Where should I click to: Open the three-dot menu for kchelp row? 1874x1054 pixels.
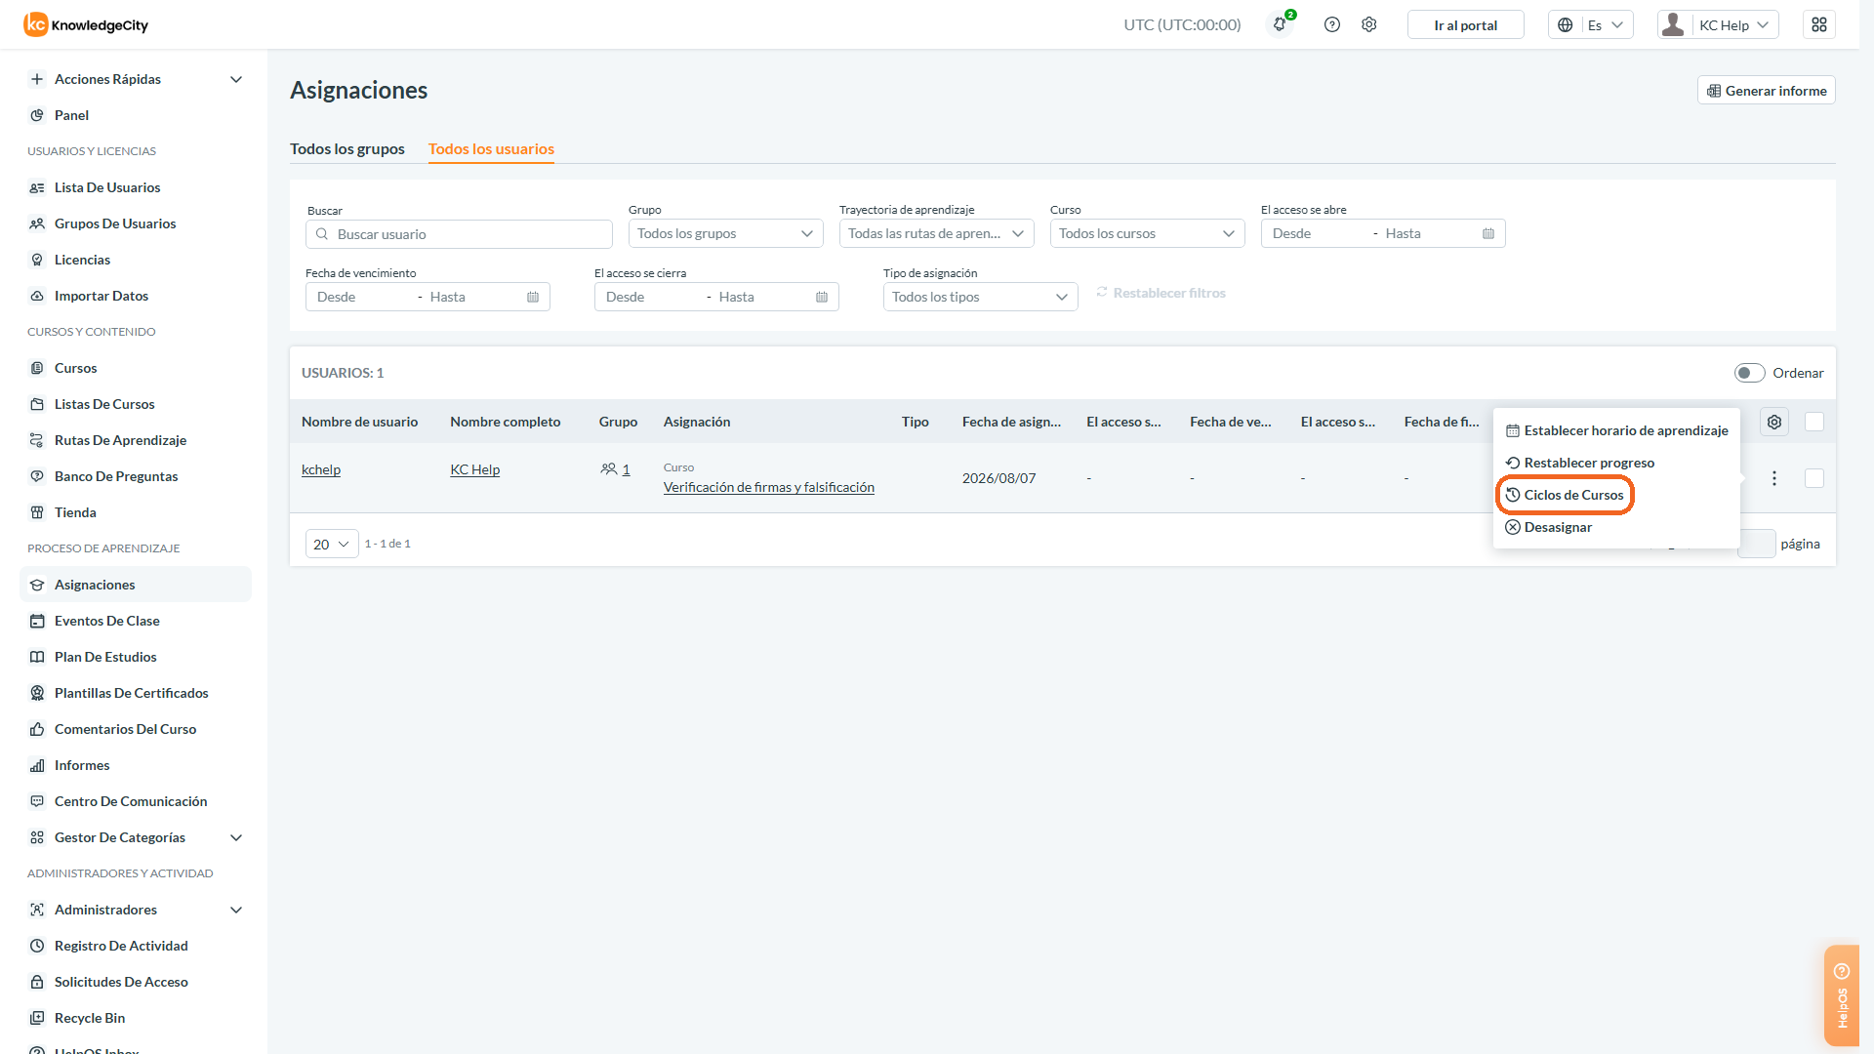pyautogui.click(x=1774, y=478)
